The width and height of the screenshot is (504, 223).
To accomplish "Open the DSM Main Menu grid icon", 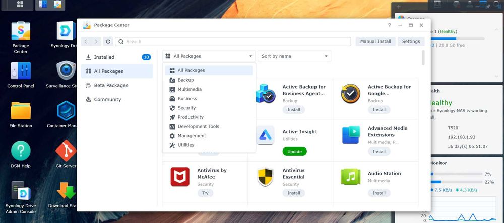I will pyautogui.click(x=20, y=5).
